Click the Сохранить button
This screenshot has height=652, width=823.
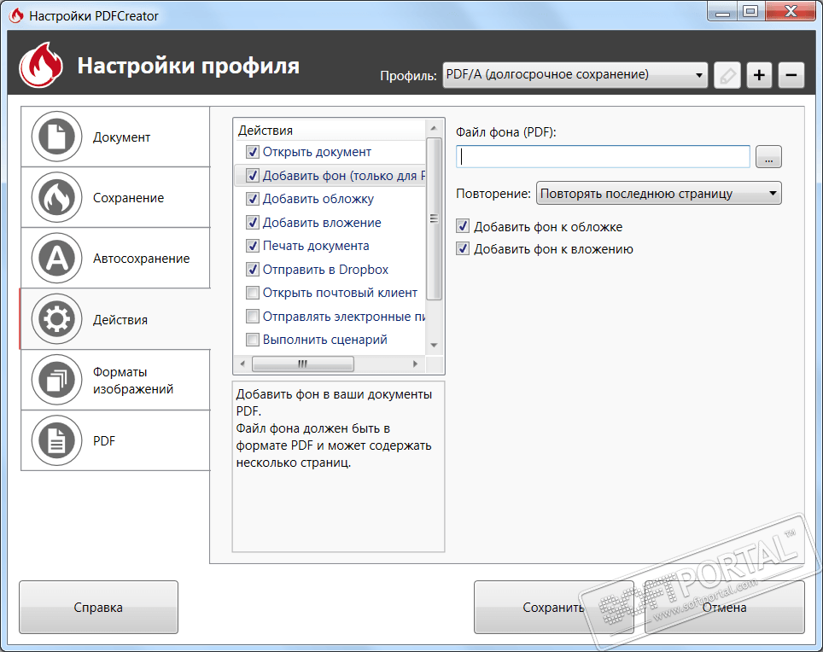point(554,608)
